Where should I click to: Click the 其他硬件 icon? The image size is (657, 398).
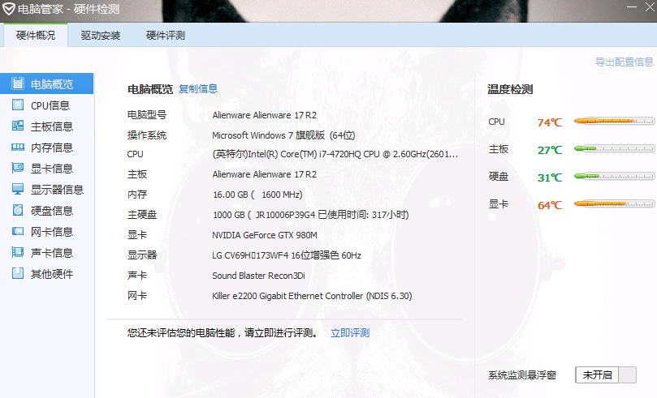[18, 273]
